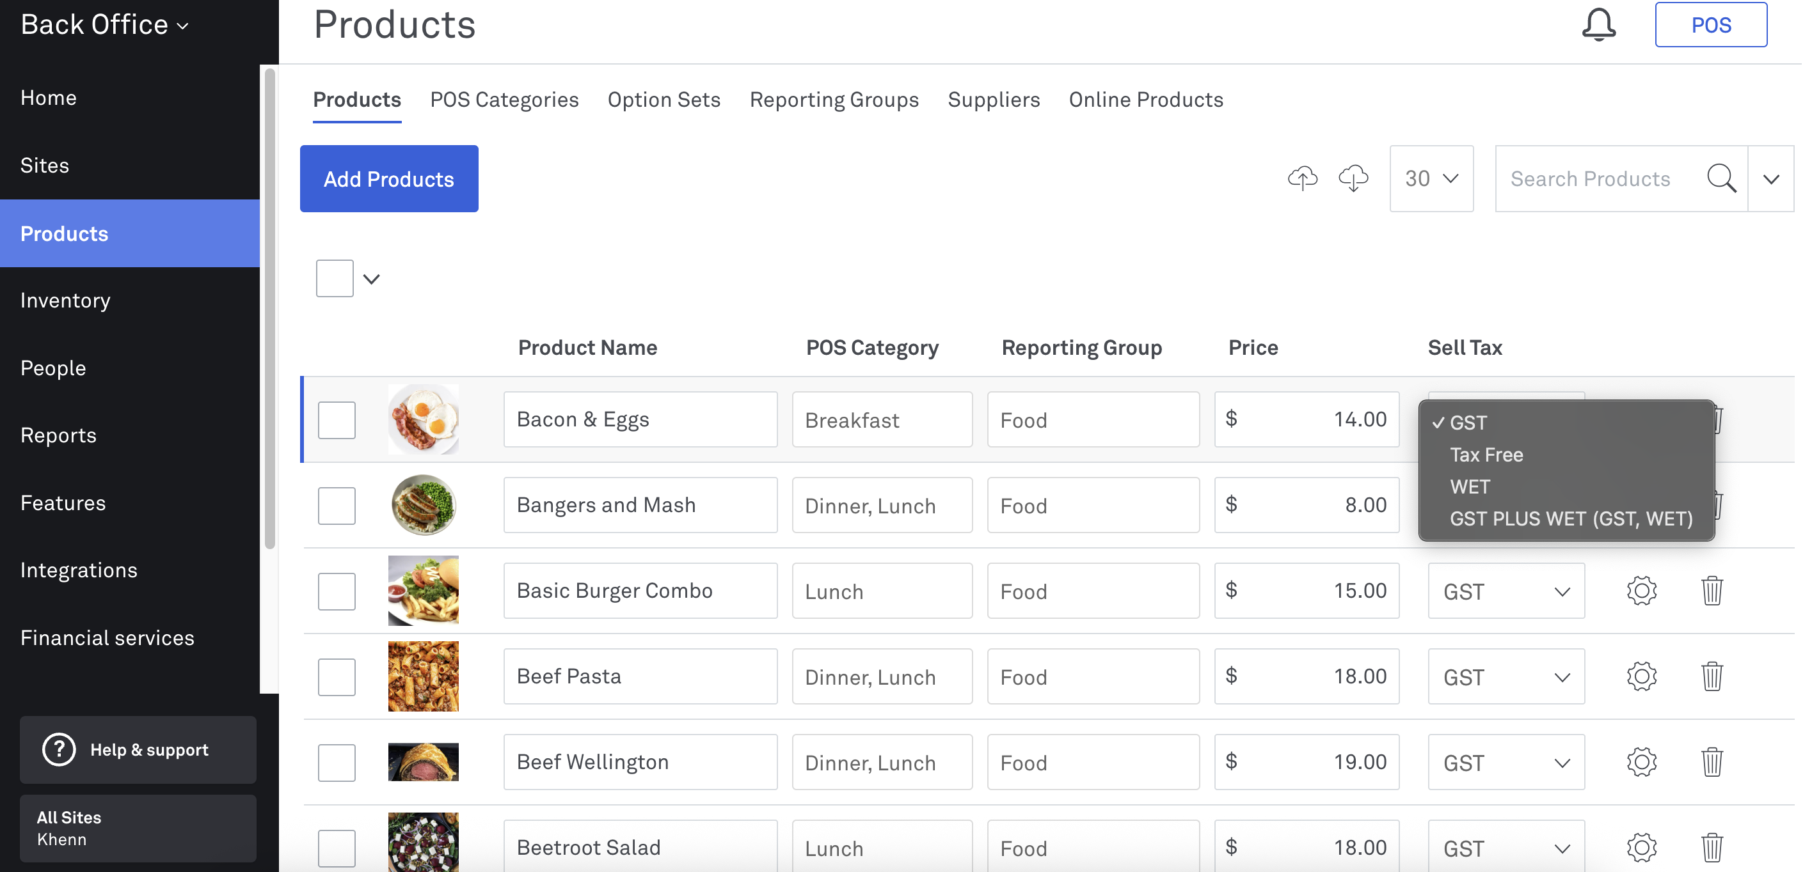1812x872 pixels.
Task: Switch to the Reporting Groups tab
Action: click(834, 100)
